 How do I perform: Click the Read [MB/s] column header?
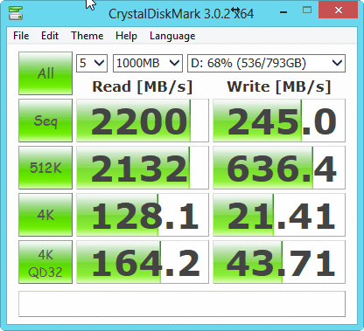point(143,86)
